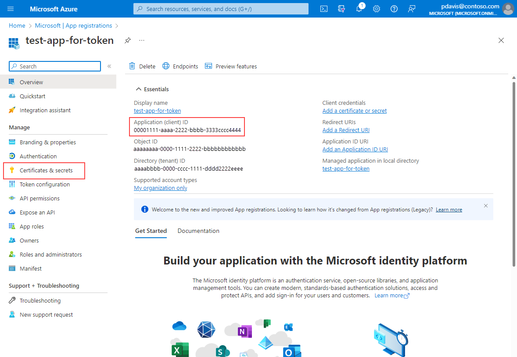This screenshot has height=357, width=517.
Task: Dismiss the App registrations info banner
Action: [486, 206]
